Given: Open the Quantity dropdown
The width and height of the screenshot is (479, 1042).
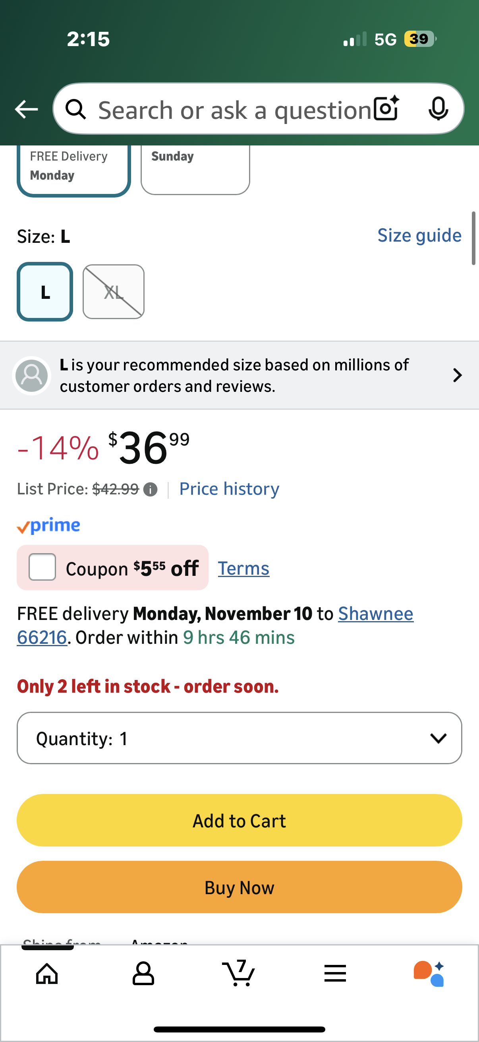Looking at the screenshot, I should point(239,738).
